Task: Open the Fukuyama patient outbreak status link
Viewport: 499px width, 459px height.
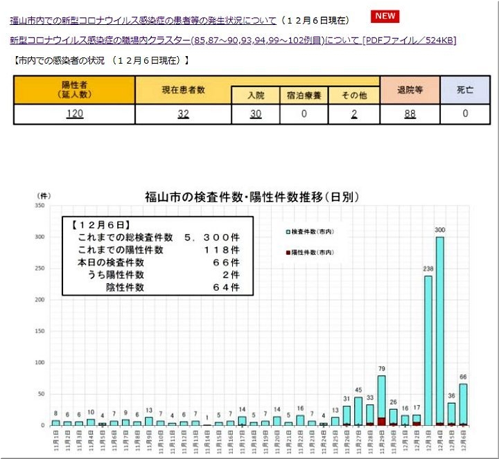Action: coord(143,21)
